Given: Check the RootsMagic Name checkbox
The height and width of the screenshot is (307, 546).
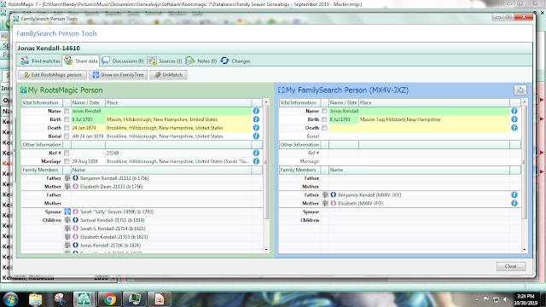Looking at the screenshot, I should point(67,111).
